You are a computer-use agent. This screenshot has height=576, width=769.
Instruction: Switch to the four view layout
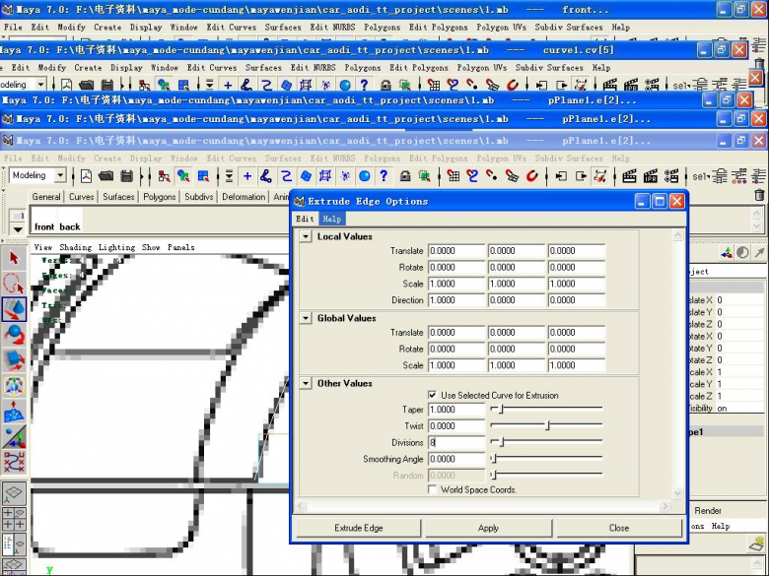tap(14, 519)
